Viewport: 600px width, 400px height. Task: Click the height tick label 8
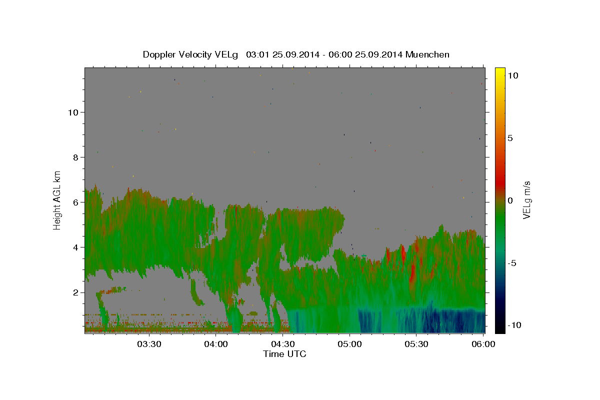click(75, 157)
